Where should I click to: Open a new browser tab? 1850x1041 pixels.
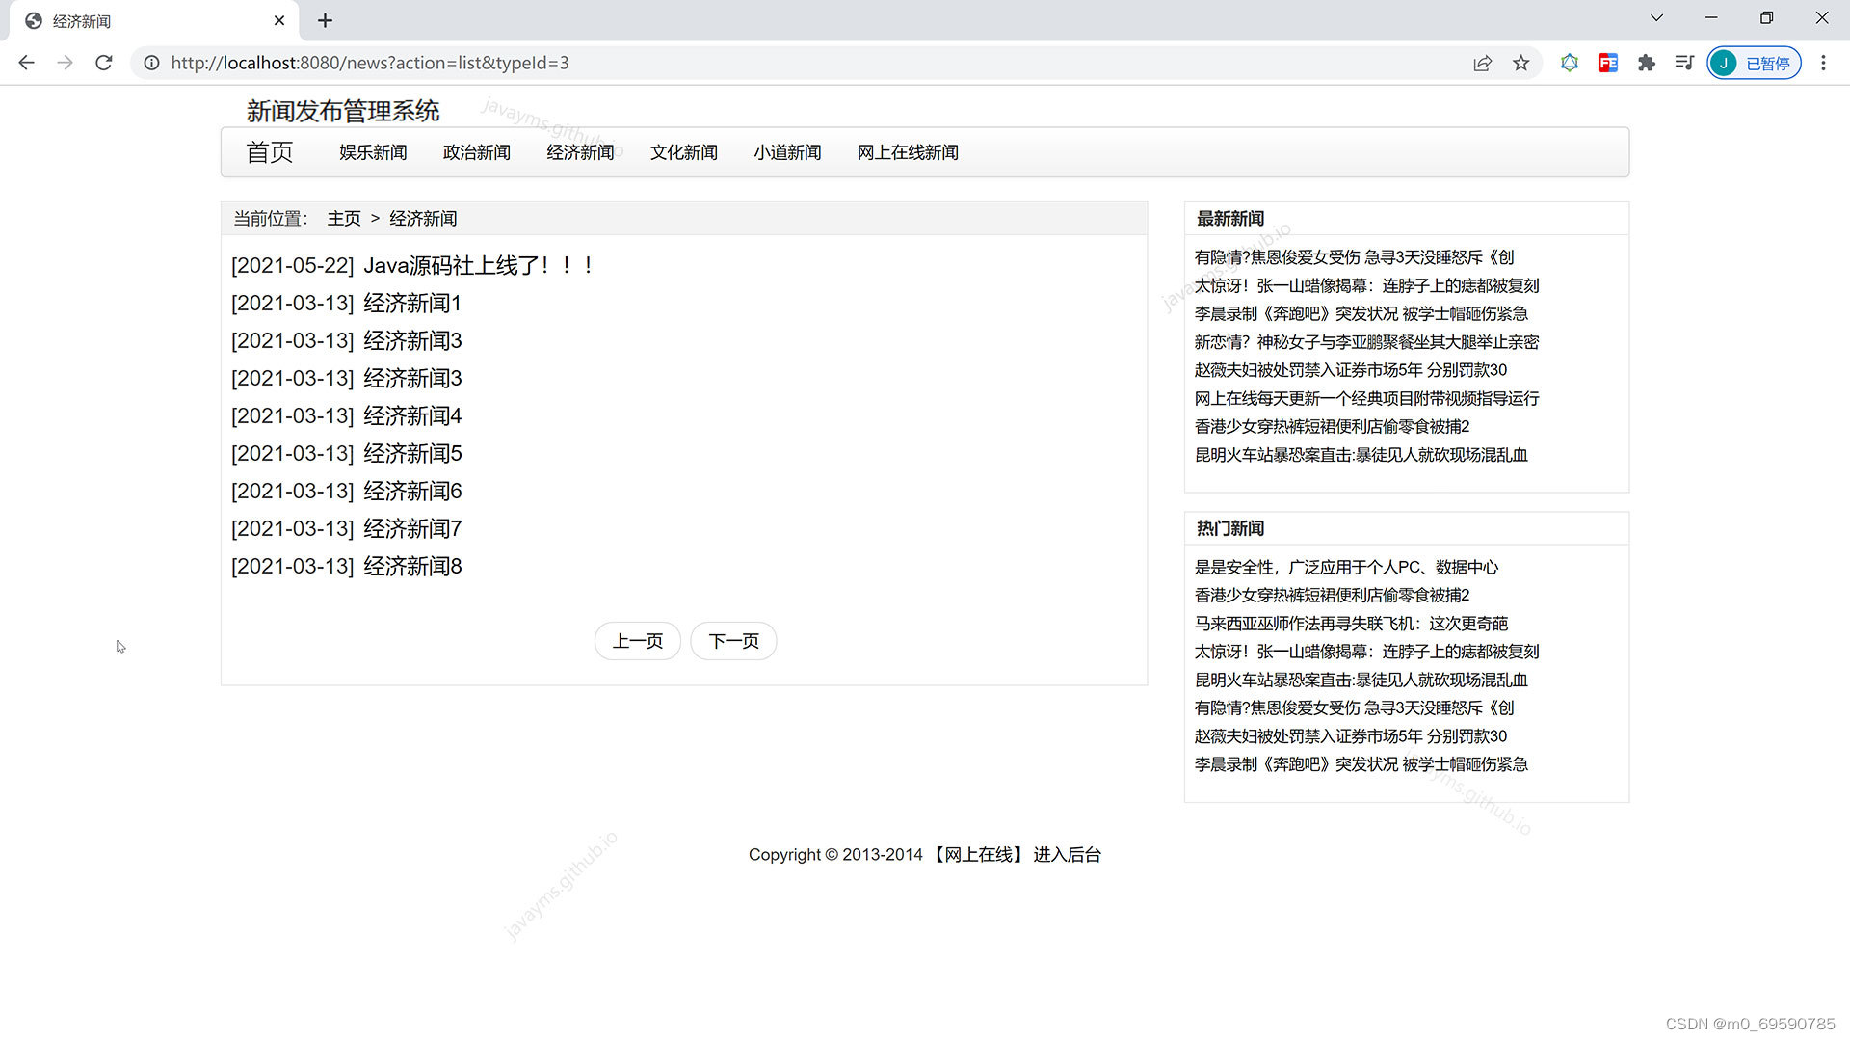click(325, 20)
